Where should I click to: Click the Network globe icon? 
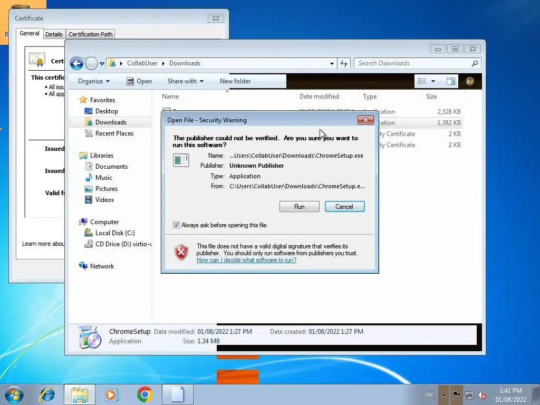coord(83,266)
